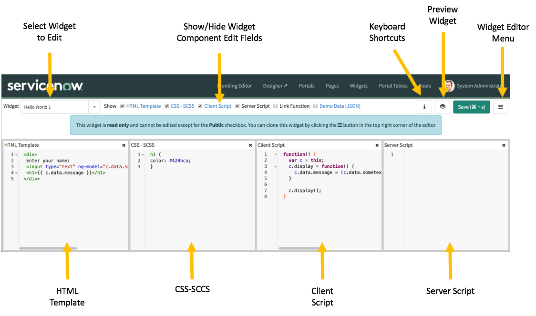
Task: Open the widget selector dropdown arrow
Action: tap(94, 108)
